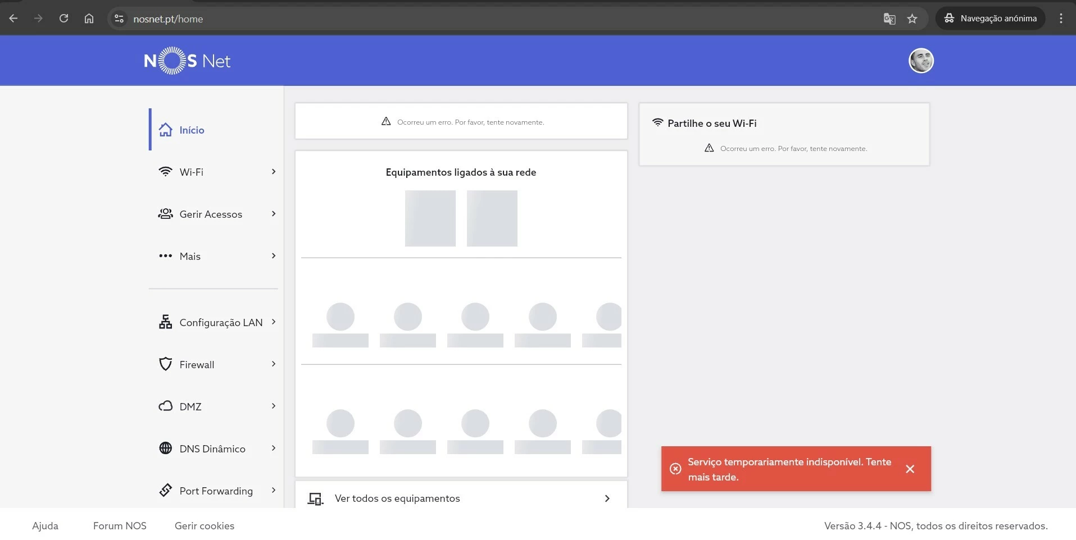Image resolution: width=1076 pixels, height=540 pixels.
Task: Expand the Gerir Acessos chevron
Action: (274, 214)
